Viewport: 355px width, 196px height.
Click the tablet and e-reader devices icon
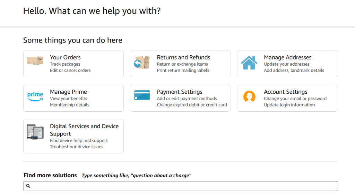[x=35, y=132]
